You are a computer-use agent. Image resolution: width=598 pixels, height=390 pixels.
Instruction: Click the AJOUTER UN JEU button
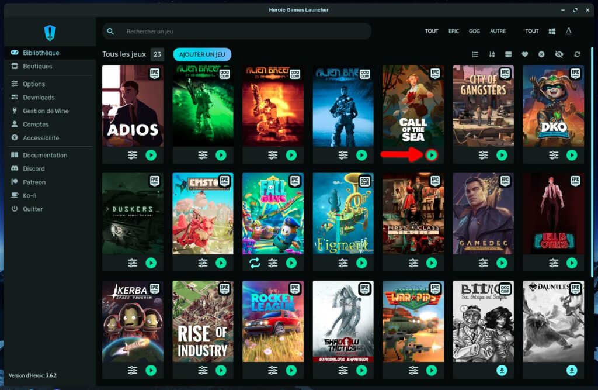click(x=202, y=54)
